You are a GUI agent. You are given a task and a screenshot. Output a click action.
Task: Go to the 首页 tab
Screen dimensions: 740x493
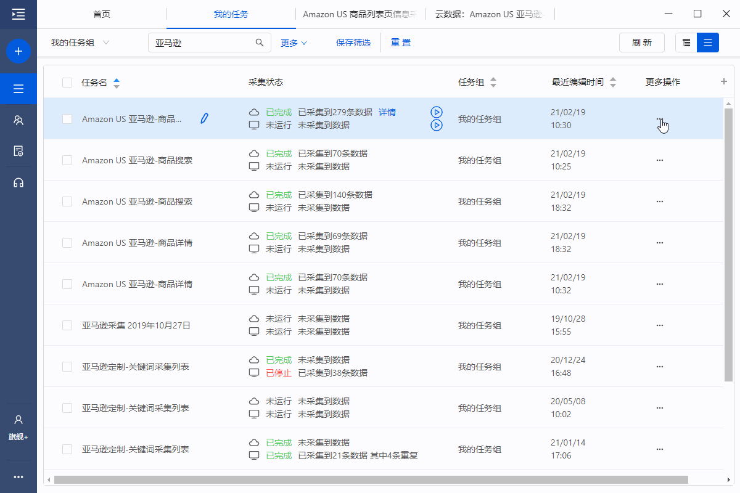click(102, 14)
